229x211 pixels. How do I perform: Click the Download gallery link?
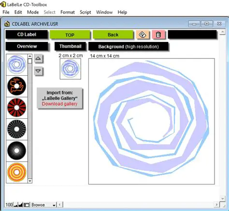(59, 104)
